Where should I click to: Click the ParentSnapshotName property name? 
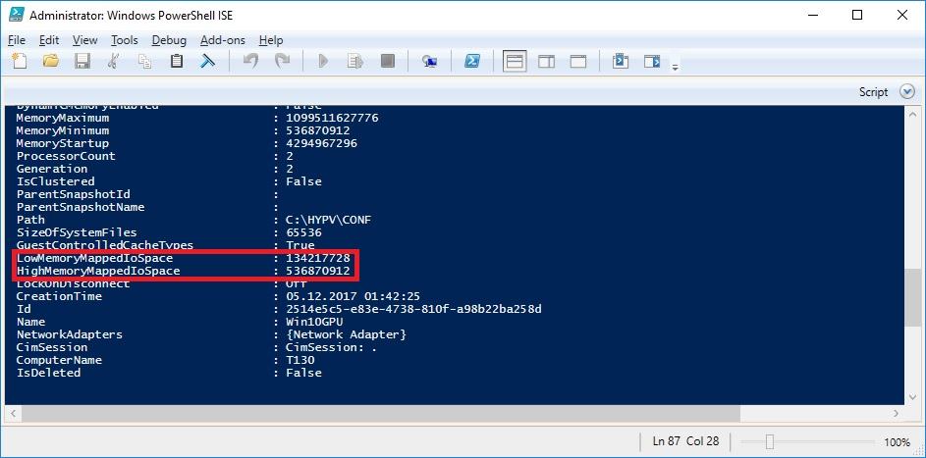(x=81, y=207)
